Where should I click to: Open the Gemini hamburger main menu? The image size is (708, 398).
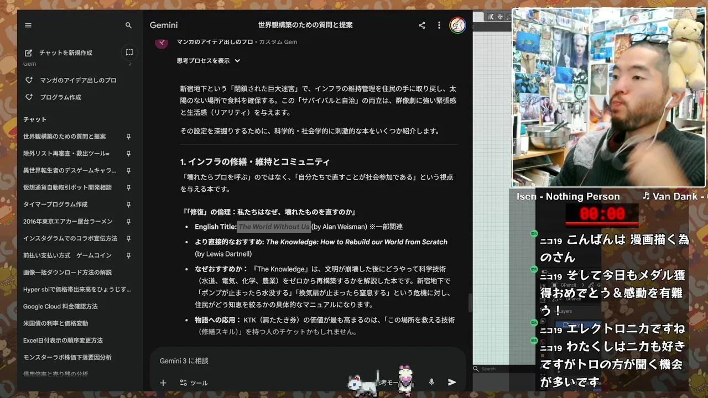pyautogui.click(x=28, y=25)
